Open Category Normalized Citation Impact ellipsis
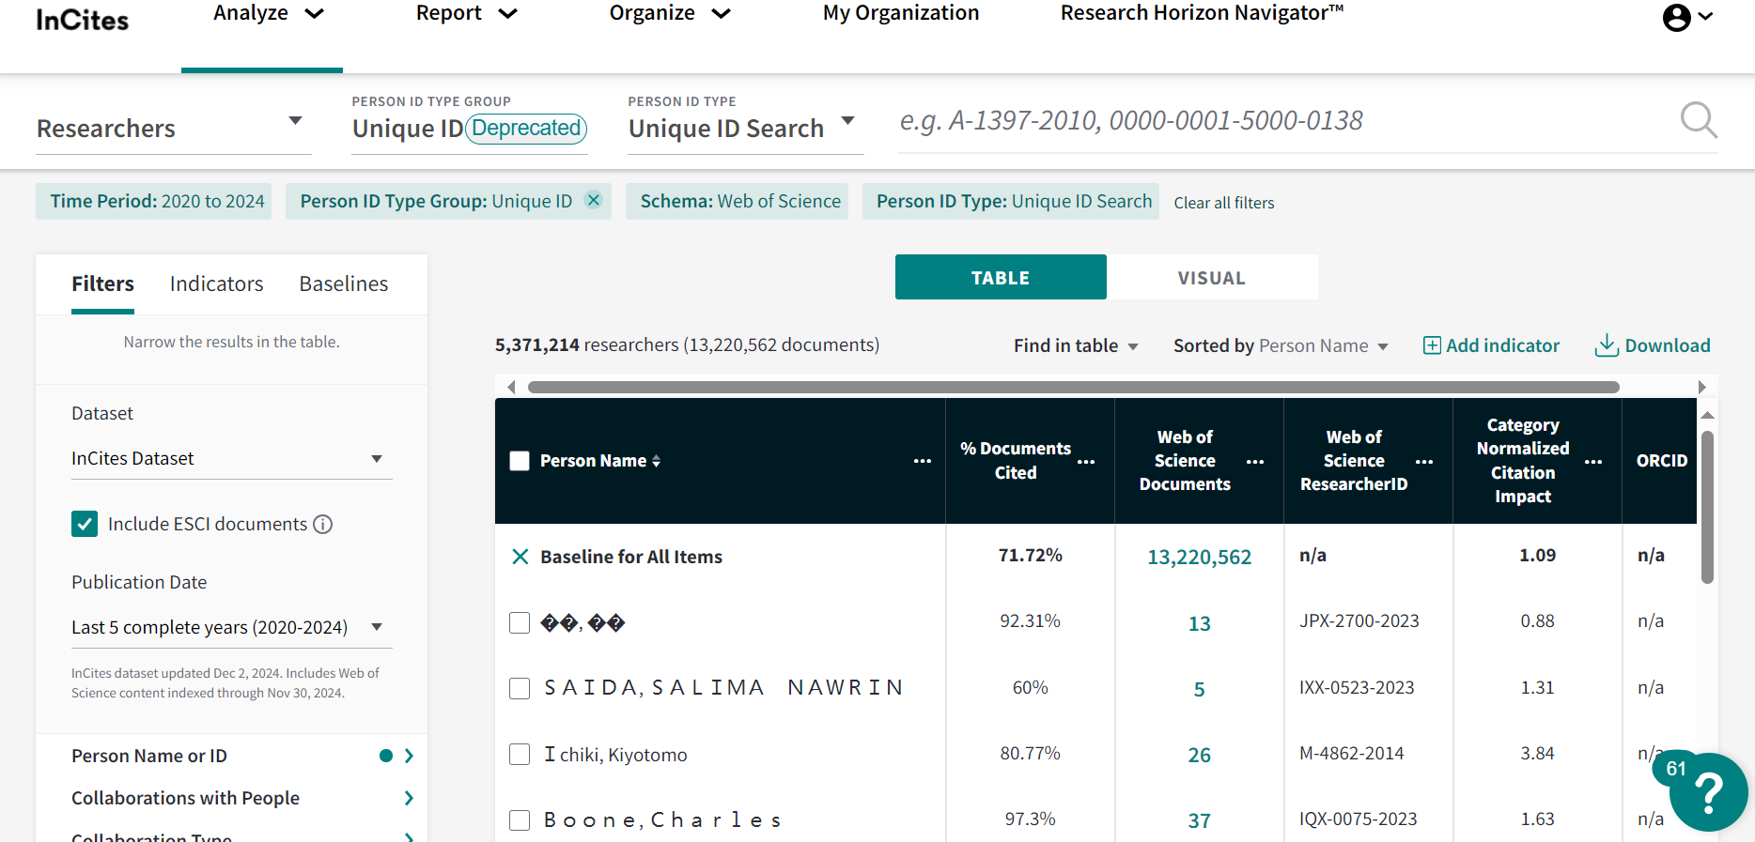This screenshot has width=1755, height=842. (x=1593, y=462)
